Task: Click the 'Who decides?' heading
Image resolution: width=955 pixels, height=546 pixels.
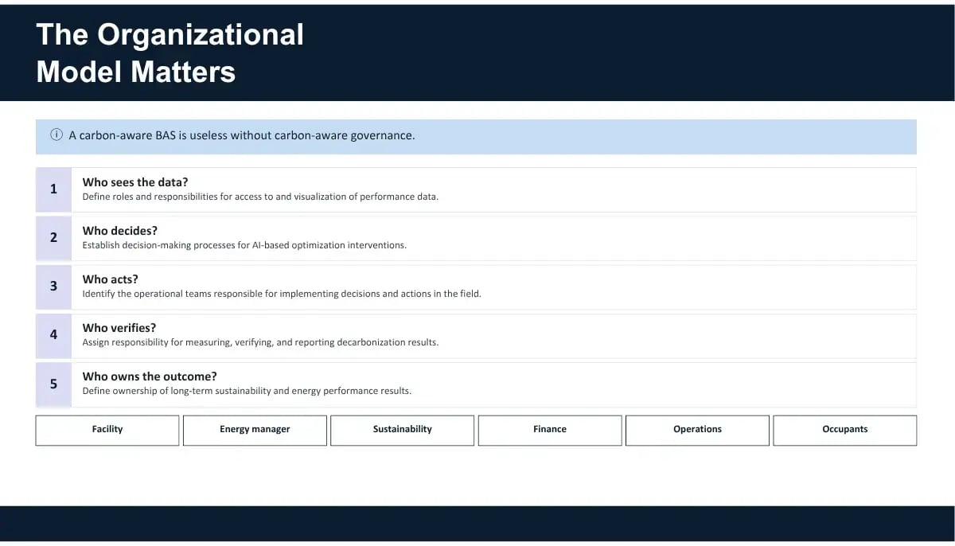Action: click(120, 231)
